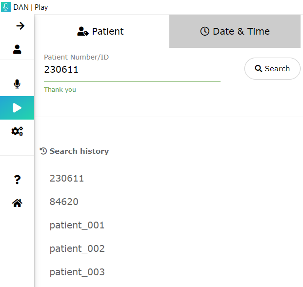Image resolution: width=303 pixels, height=287 pixels.
Task: Open the microphone recording section
Action: (17, 84)
